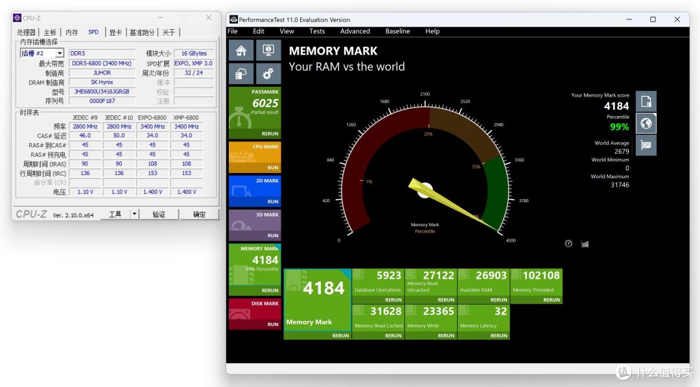Open the settings gears icon in PerformanceTest

pos(268,74)
